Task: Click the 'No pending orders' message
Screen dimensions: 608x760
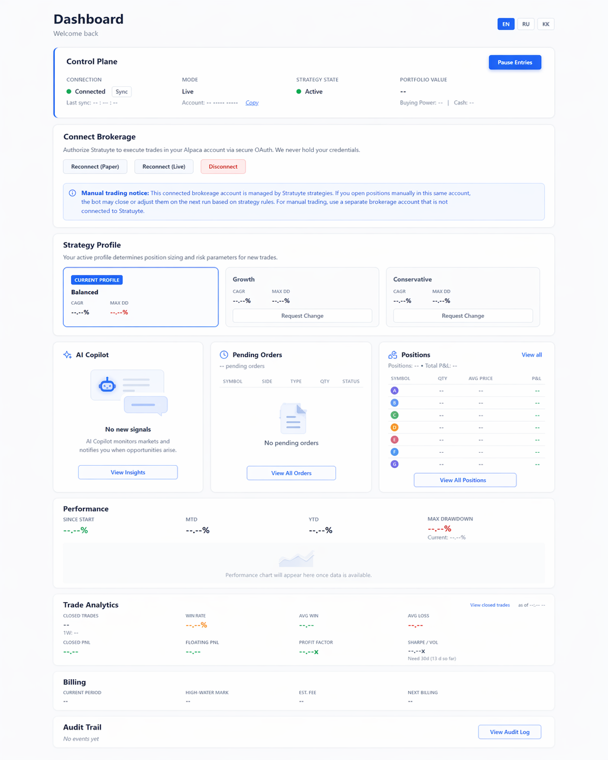Action: pos(292,443)
